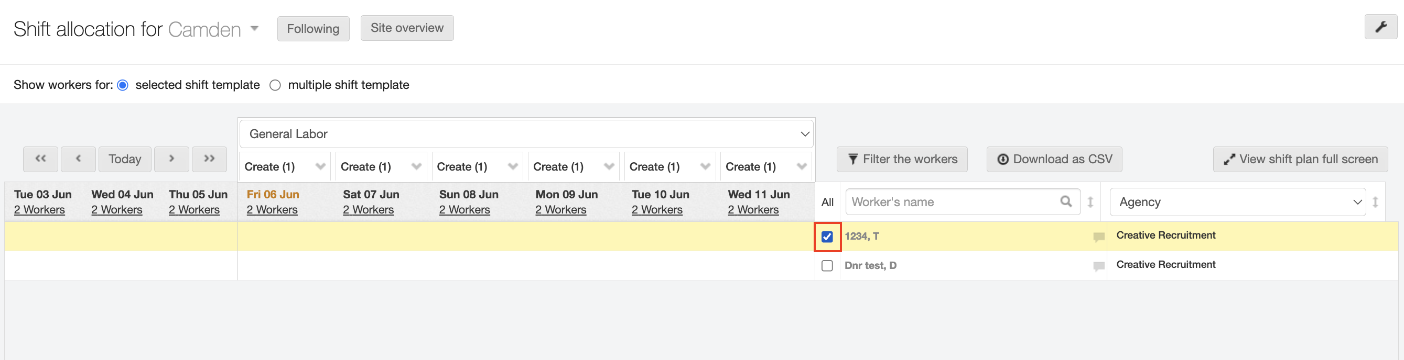The image size is (1404, 360).
Task: Open the wrench settings menu
Action: 1380,27
